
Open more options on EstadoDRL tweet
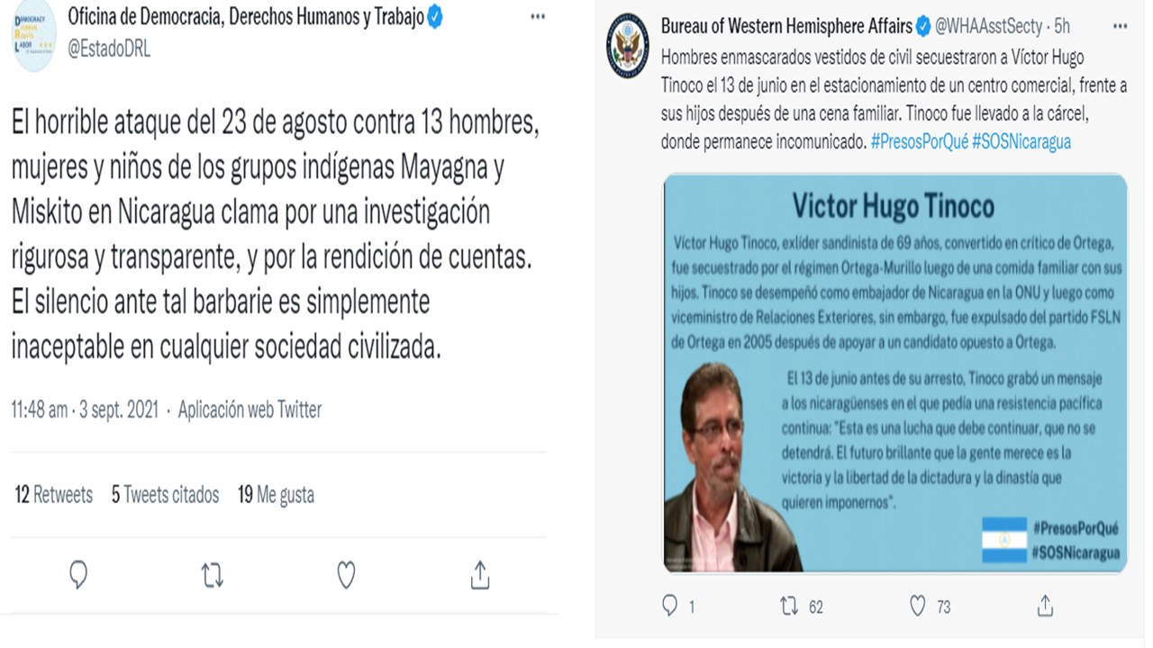pos(538,17)
